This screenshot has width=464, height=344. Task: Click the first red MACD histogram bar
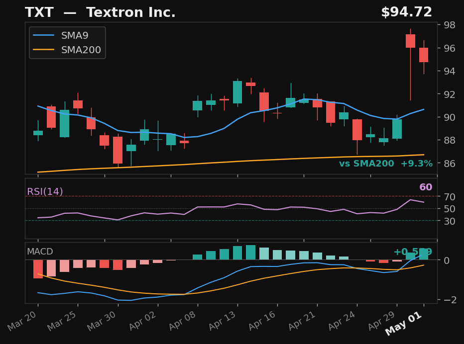point(38,269)
